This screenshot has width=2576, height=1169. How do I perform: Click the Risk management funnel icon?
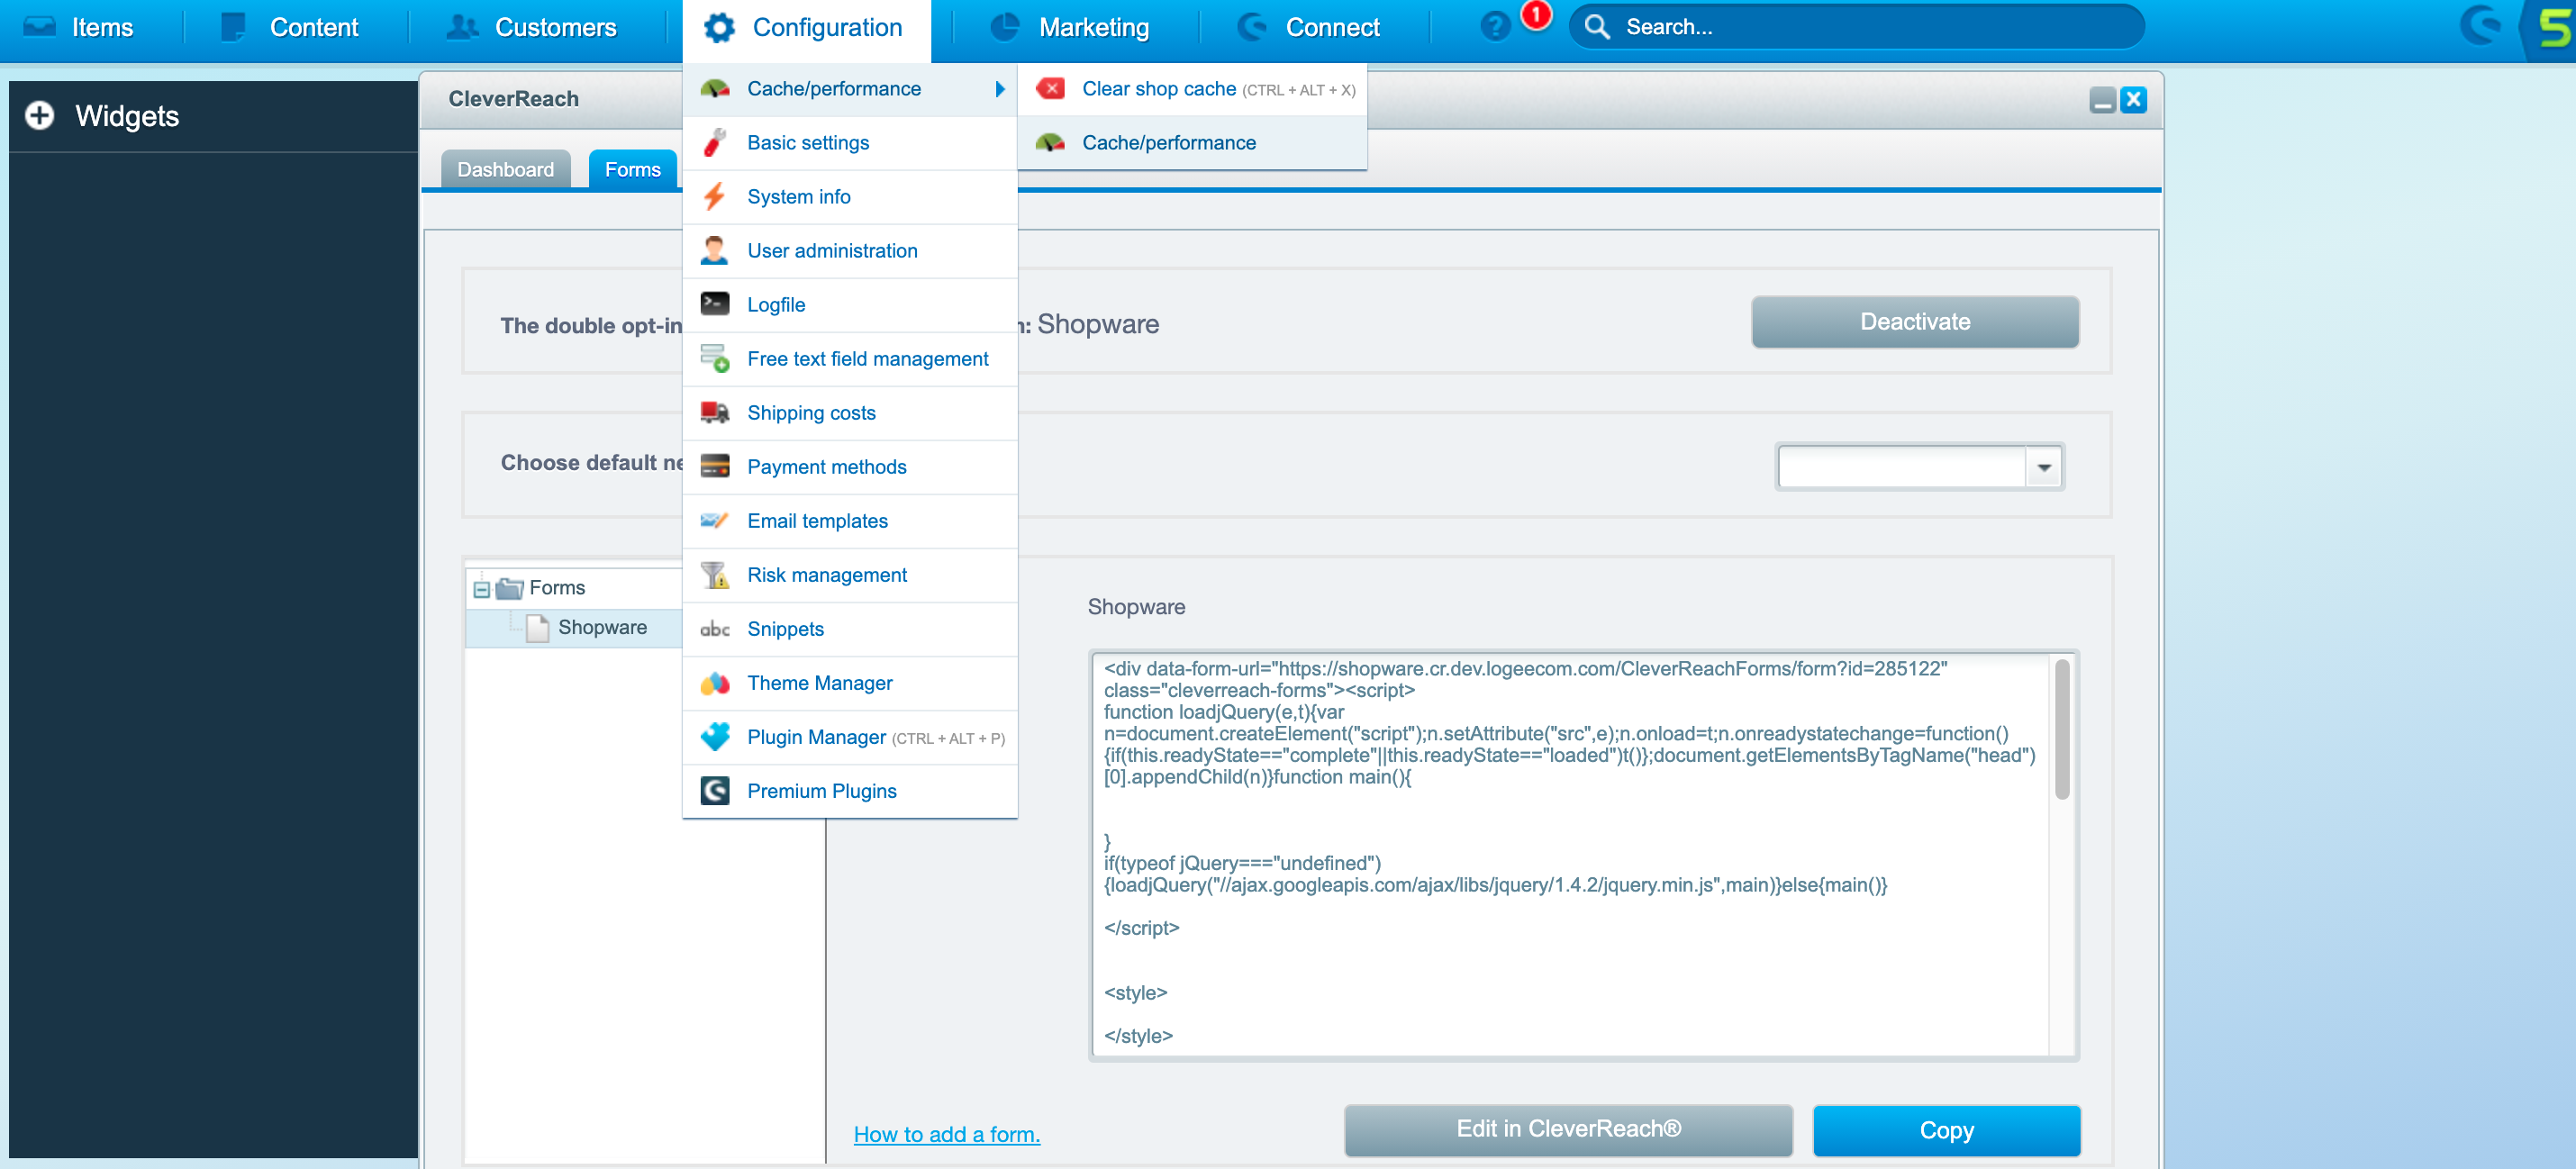point(715,575)
